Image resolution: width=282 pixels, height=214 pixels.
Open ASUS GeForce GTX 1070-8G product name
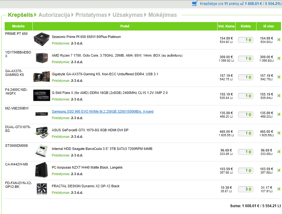coord(90,130)
